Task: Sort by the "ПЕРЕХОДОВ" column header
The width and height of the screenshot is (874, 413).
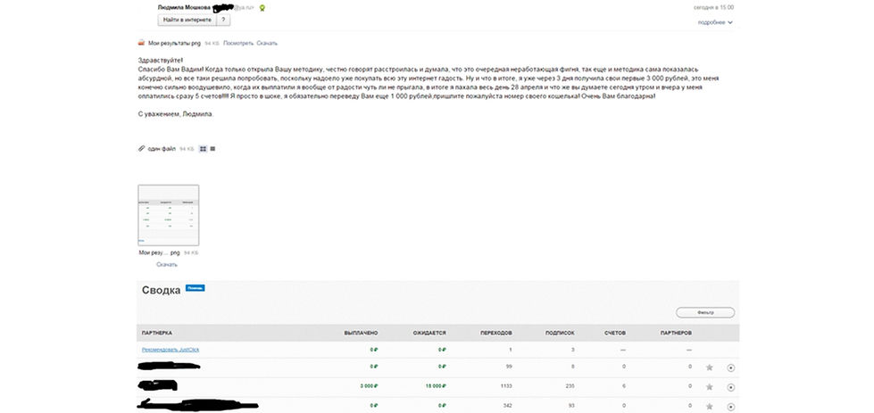Action: (x=496, y=333)
